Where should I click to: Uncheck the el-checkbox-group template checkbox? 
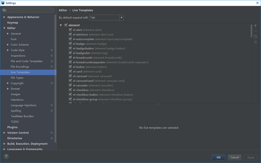(70, 99)
